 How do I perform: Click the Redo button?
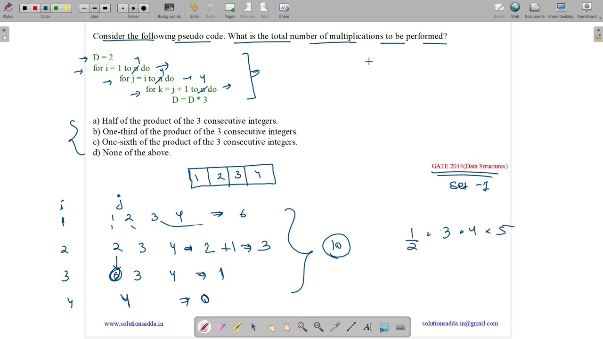coord(210,10)
